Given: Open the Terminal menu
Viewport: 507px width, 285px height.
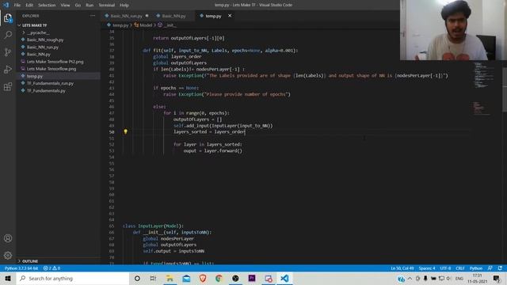Looking at the screenshot, I should (107, 6).
